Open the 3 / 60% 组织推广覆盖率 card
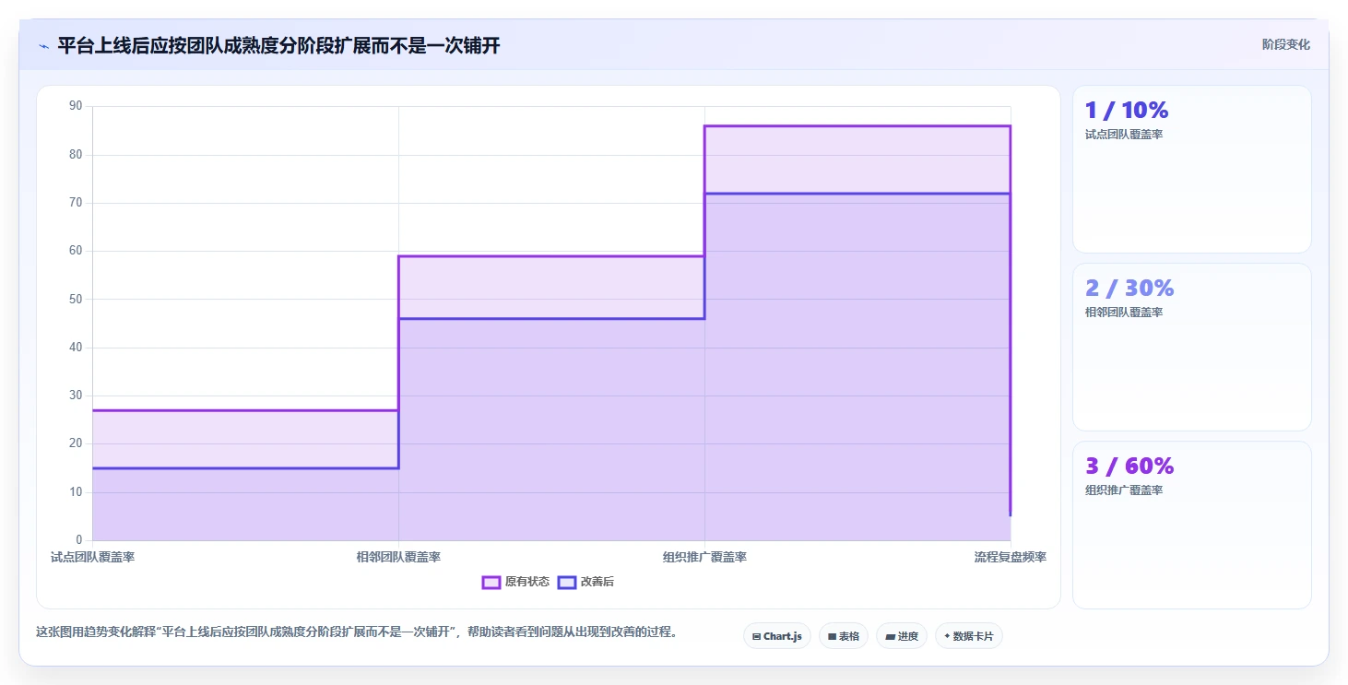The width and height of the screenshot is (1348, 685). [1192, 525]
